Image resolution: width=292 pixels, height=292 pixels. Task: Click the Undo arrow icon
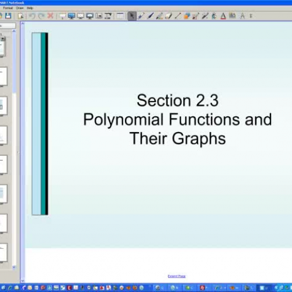coord(32,16)
